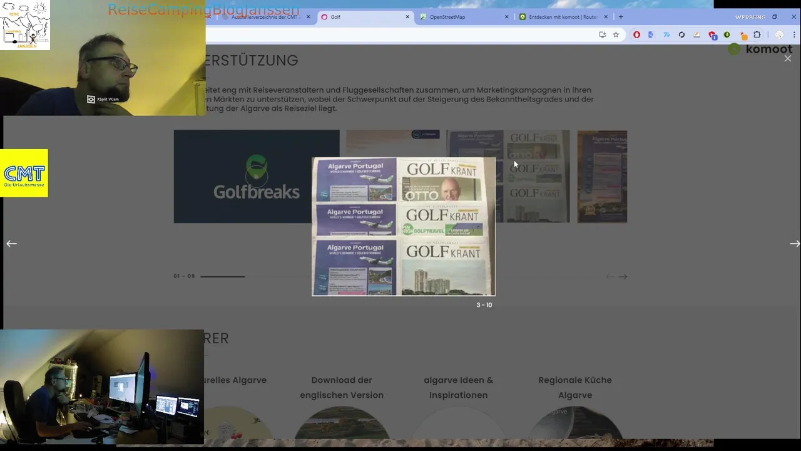Close the Ausstellerverzeichnis der CMT tab
The width and height of the screenshot is (801, 451).
308,17
